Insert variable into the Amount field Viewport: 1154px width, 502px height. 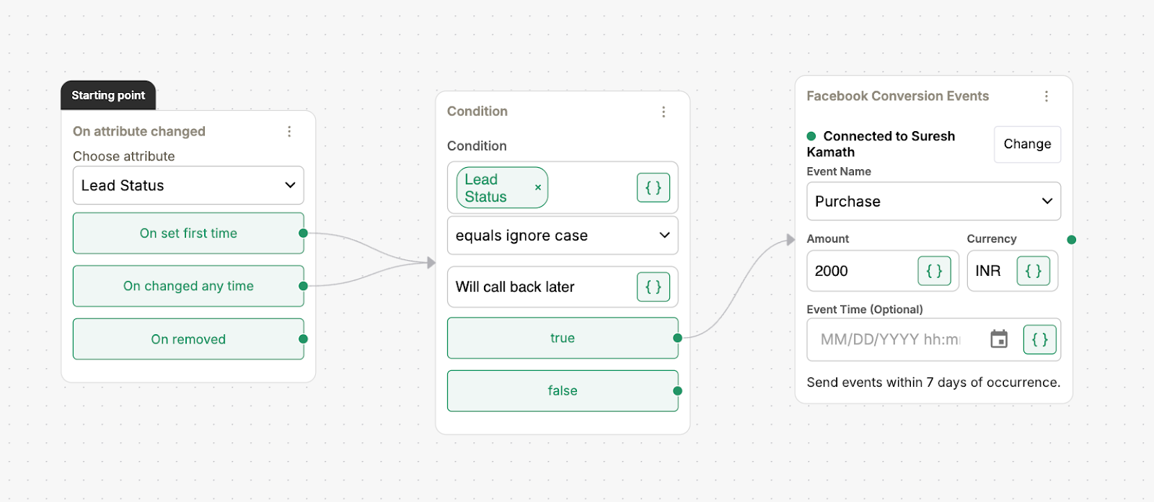(x=934, y=271)
